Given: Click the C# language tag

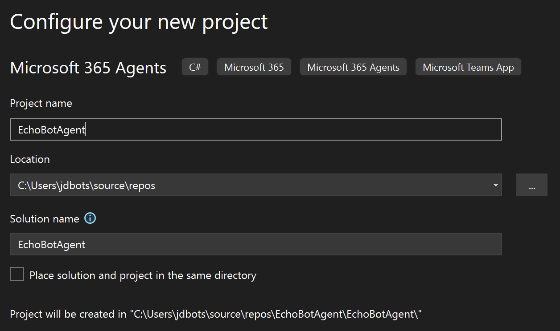Looking at the screenshot, I should (x=195, y=67).
